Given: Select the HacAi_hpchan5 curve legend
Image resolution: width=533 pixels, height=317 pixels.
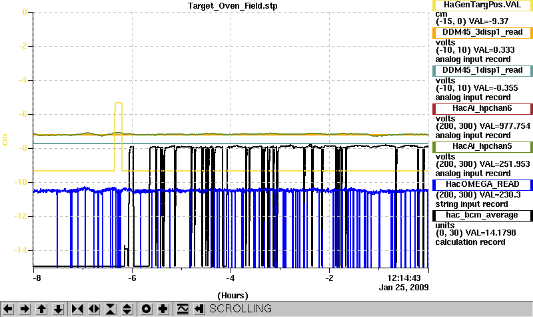Looking at the screenshot, I should pyautogui.click(x=482, y=147).
